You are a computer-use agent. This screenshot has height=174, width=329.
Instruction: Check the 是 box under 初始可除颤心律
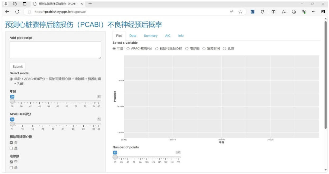click(x=11, y=148)
